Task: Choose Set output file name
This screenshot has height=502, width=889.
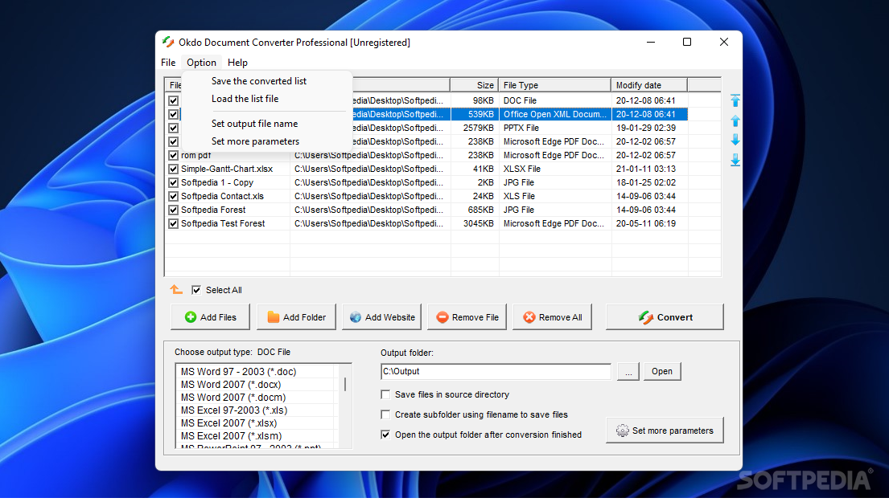Action: 254,124
